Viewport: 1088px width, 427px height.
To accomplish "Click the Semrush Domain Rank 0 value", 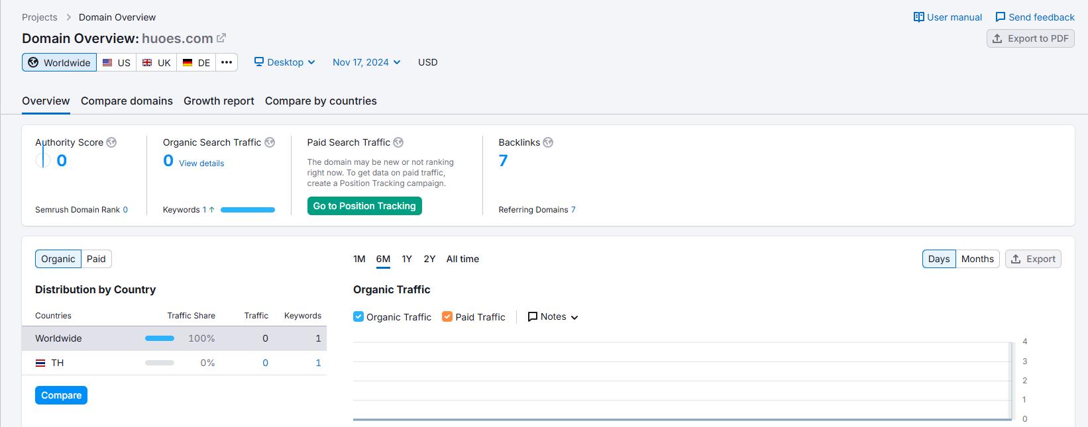I will (x=125, y=210).
